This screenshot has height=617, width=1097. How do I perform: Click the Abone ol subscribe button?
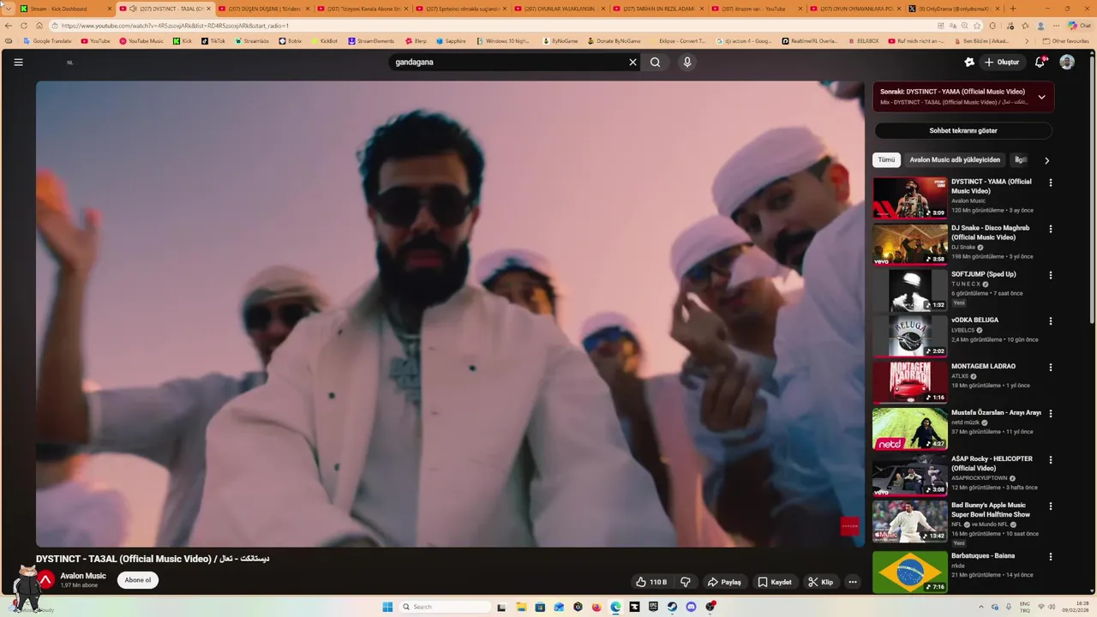(137, 580)
